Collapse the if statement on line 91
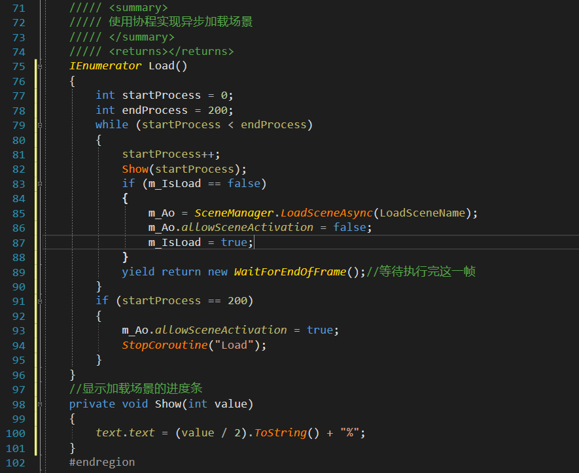This screenshot has width=579, height=473. click(x=41, y=300)
